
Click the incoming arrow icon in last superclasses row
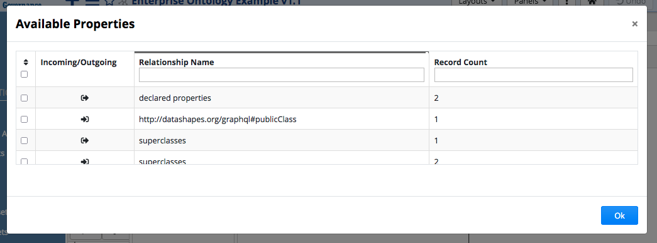click(x=85, y=161)
